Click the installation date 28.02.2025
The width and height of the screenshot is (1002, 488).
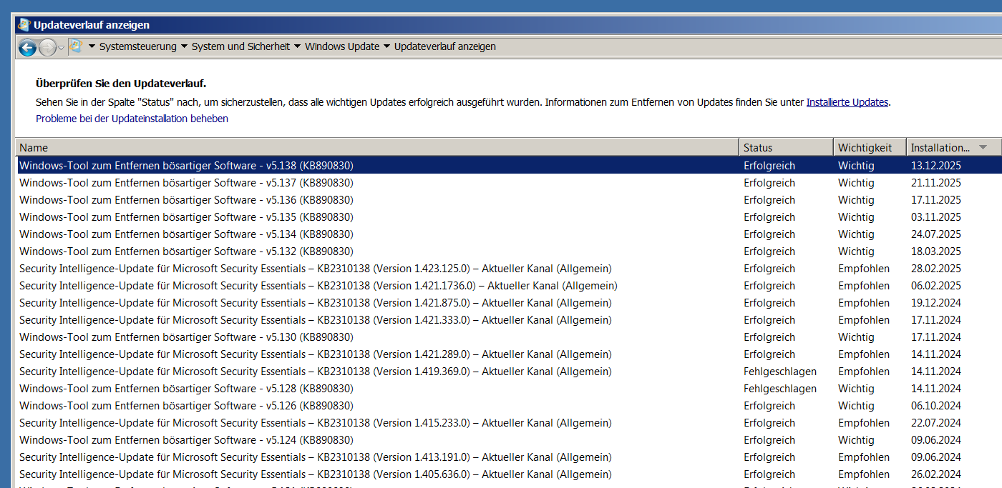(x=936, y=269)
